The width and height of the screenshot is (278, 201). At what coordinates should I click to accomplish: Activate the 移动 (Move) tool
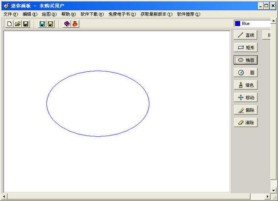click(245, 98)
